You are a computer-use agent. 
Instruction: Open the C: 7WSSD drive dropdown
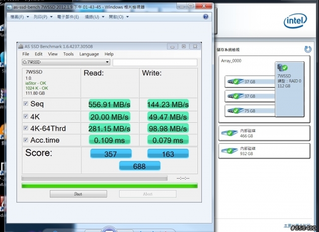[x=66, y=62]
